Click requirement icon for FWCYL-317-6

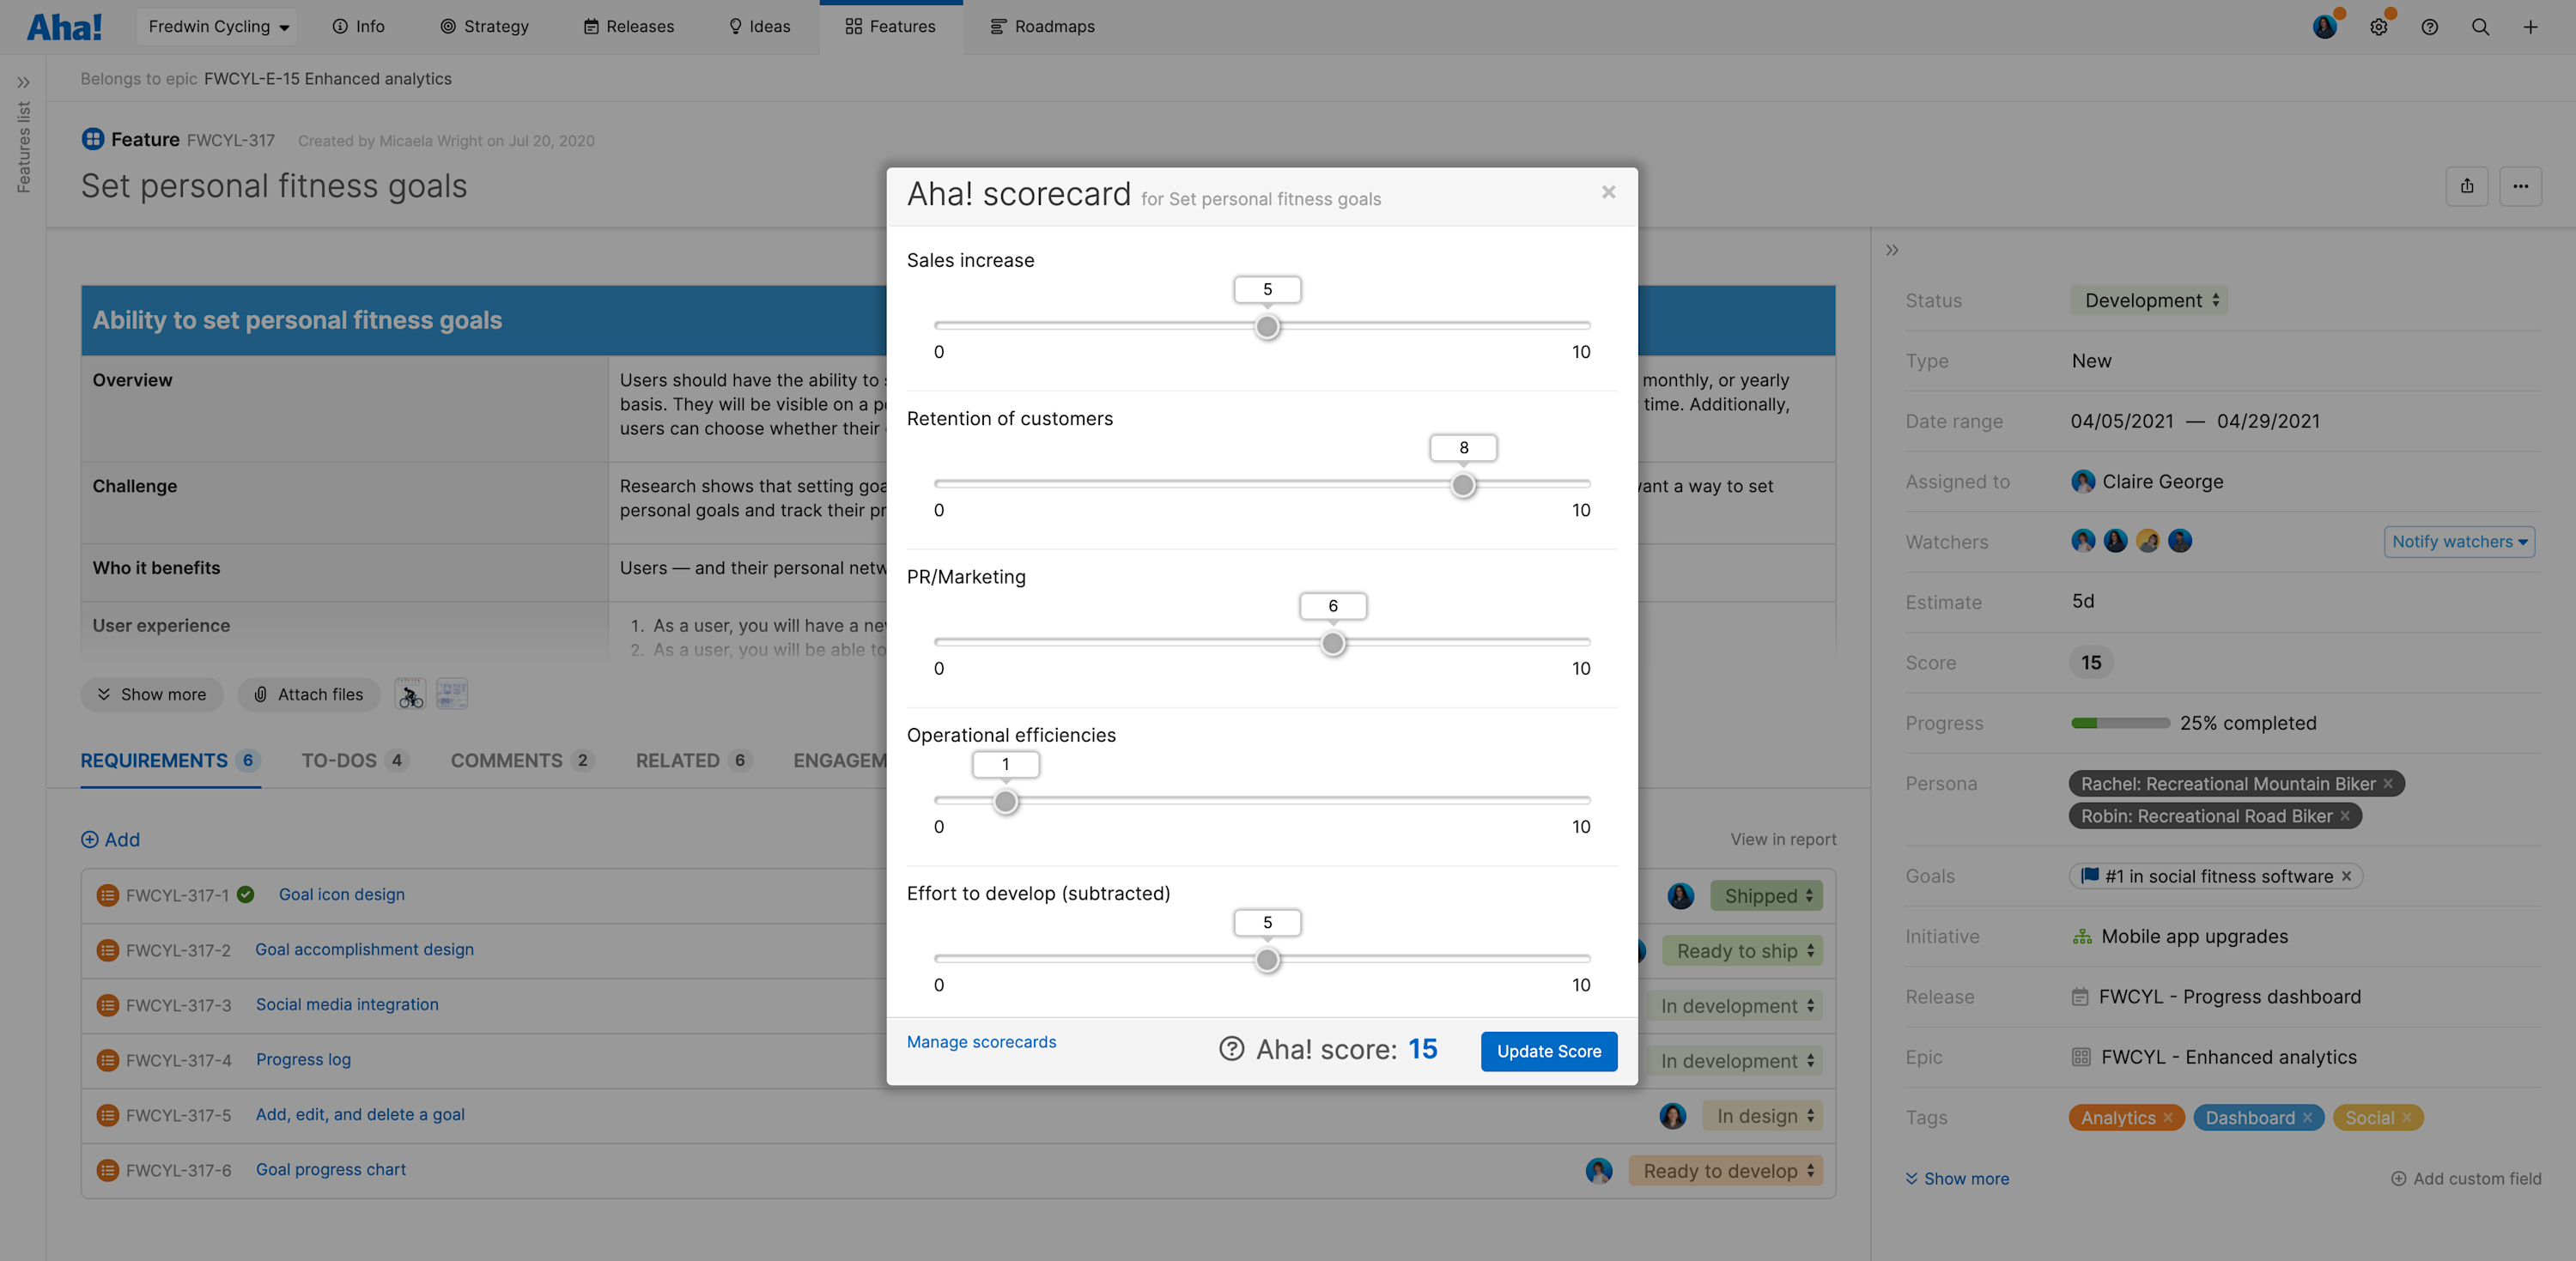(x=108, y=1170)
